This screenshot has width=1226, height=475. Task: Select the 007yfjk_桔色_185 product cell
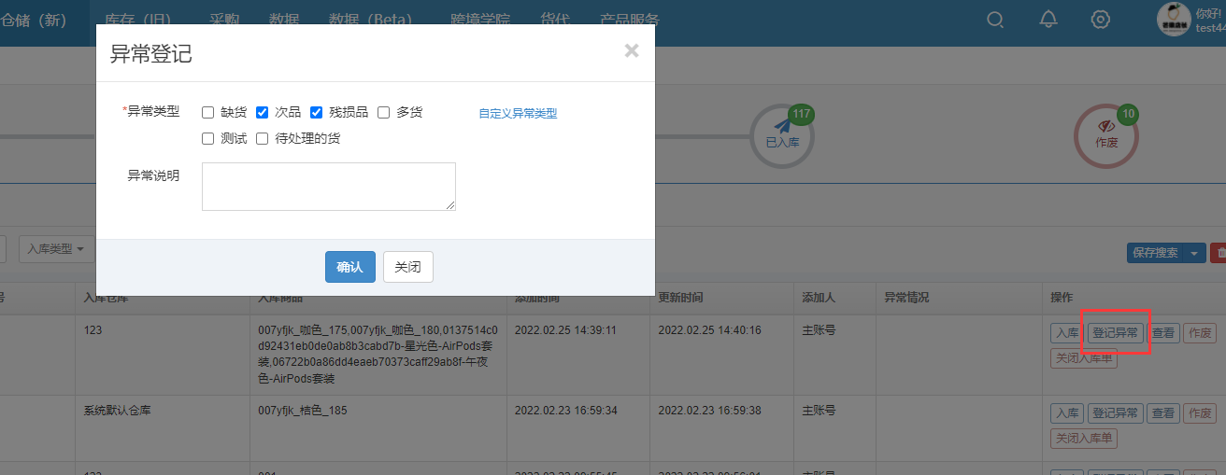coord(303,410)
